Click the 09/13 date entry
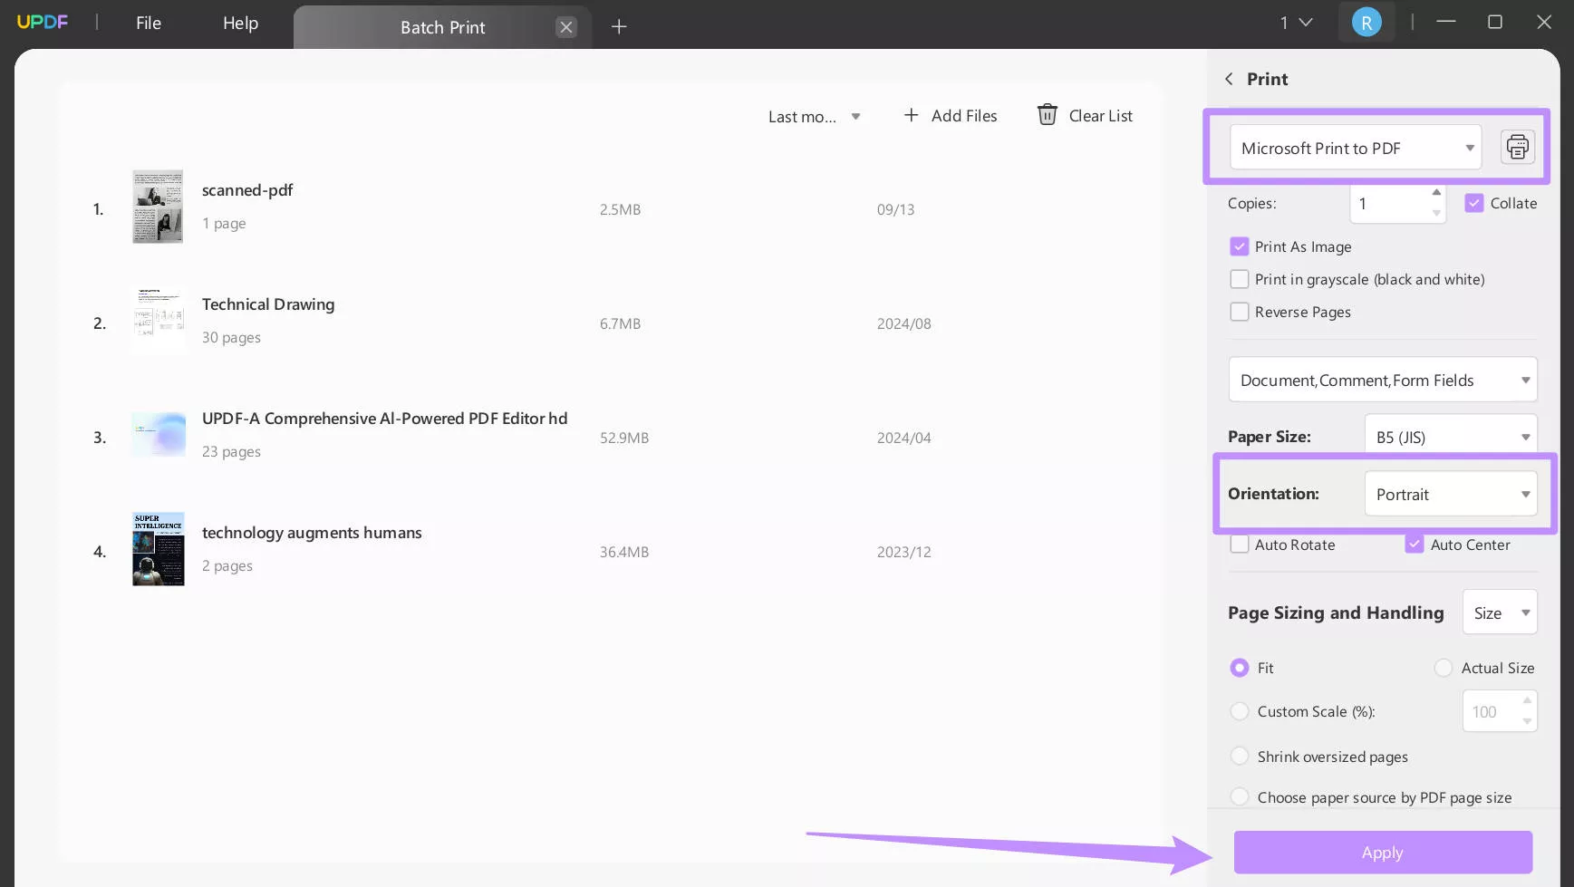 tap(895, 209)
